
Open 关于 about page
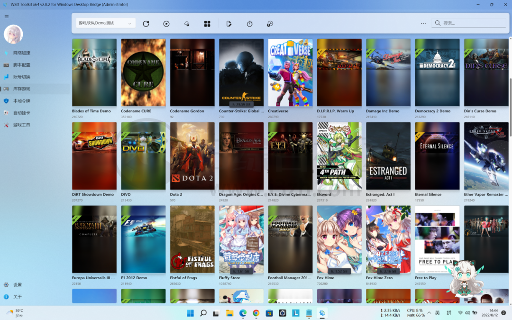(x=35, y=297)
